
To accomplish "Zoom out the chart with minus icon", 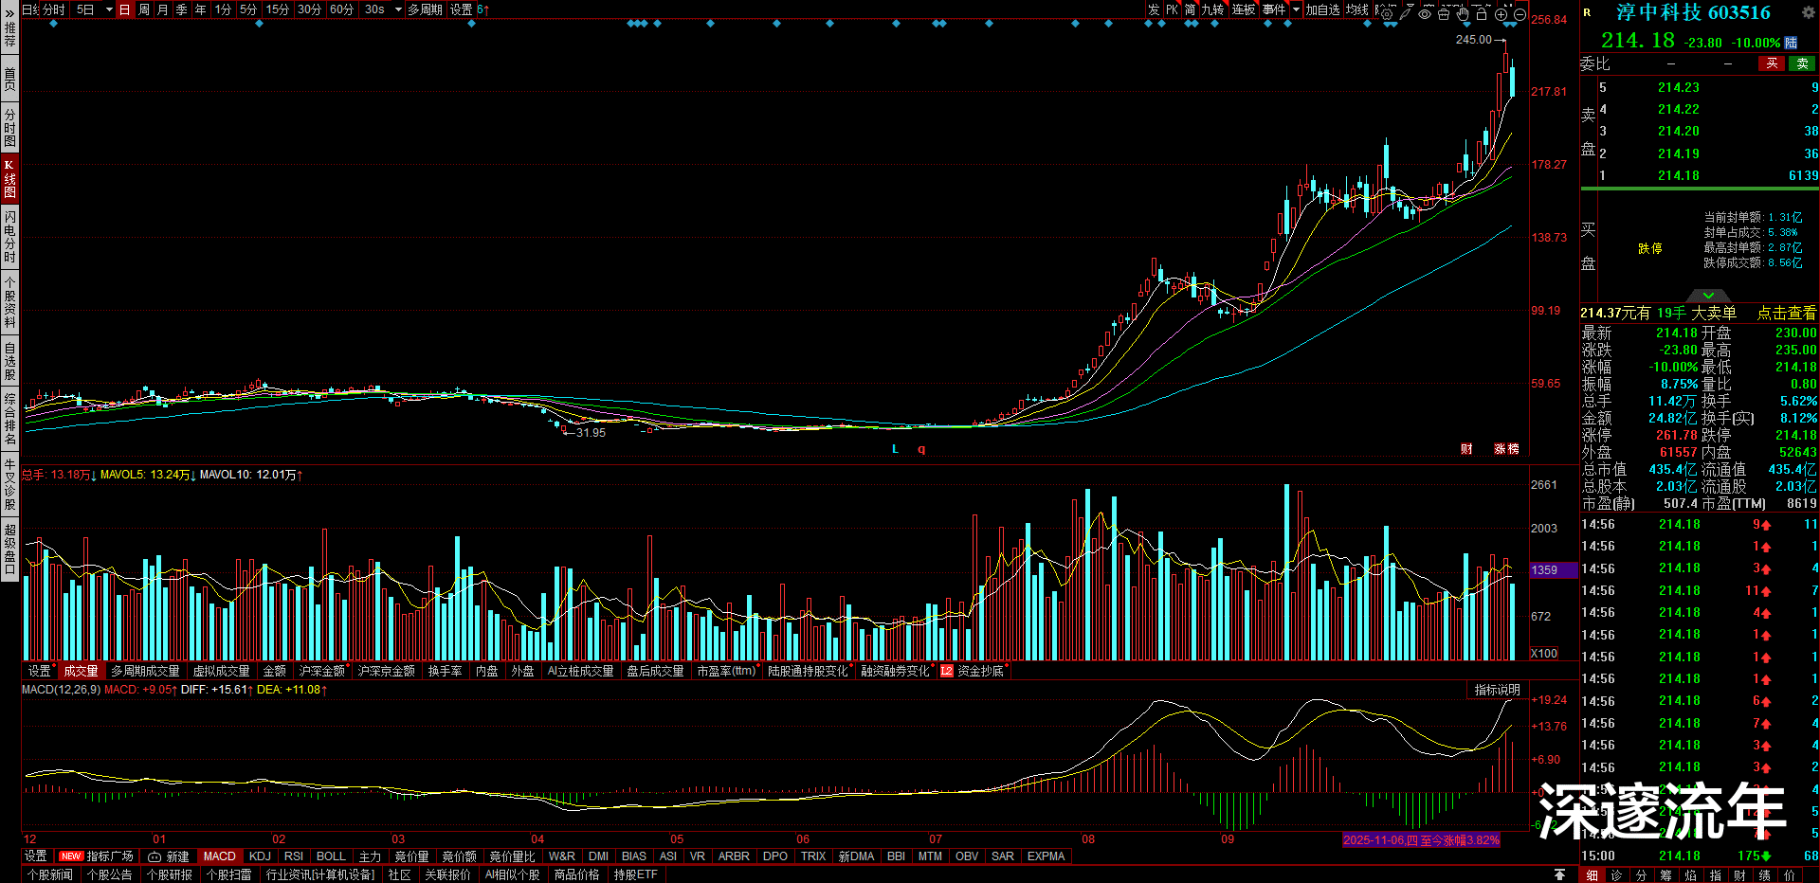I will (1520, 14).
